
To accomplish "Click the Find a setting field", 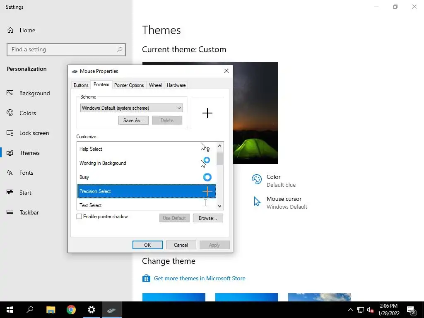I will click(x=66, y=50).
